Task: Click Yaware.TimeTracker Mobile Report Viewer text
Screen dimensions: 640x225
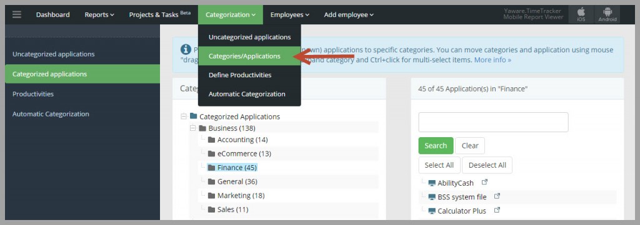Action: pos(533,14)
